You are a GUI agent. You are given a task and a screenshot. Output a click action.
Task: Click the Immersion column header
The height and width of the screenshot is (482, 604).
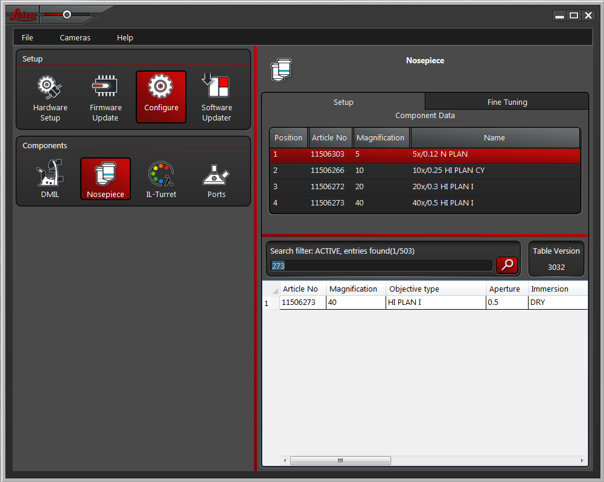pyautogui.click(x=558, y=289)
